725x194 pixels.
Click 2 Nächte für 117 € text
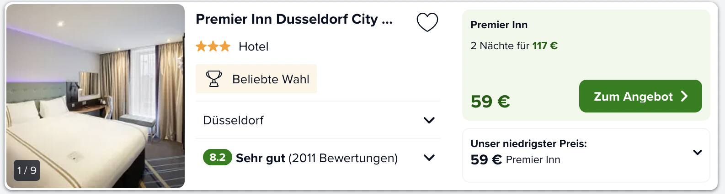[x=514, y=46]
